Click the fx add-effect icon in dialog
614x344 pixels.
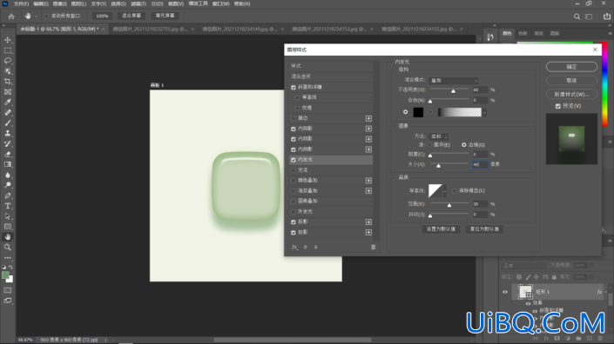(294, 248)
